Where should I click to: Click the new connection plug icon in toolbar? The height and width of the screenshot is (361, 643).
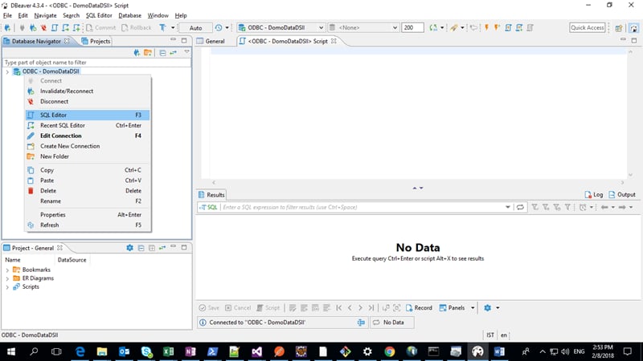point(7,27)
